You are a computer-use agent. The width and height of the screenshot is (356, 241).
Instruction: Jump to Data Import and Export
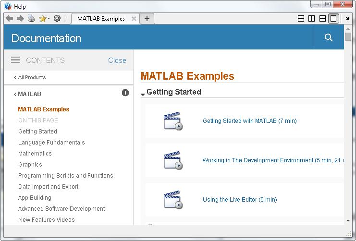click(49, 187)
